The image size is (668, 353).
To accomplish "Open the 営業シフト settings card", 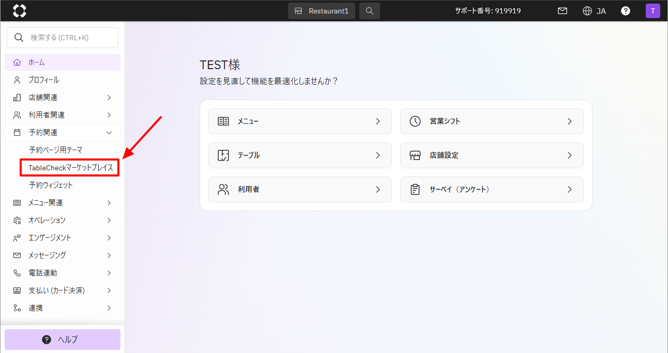I will point(492,121).
